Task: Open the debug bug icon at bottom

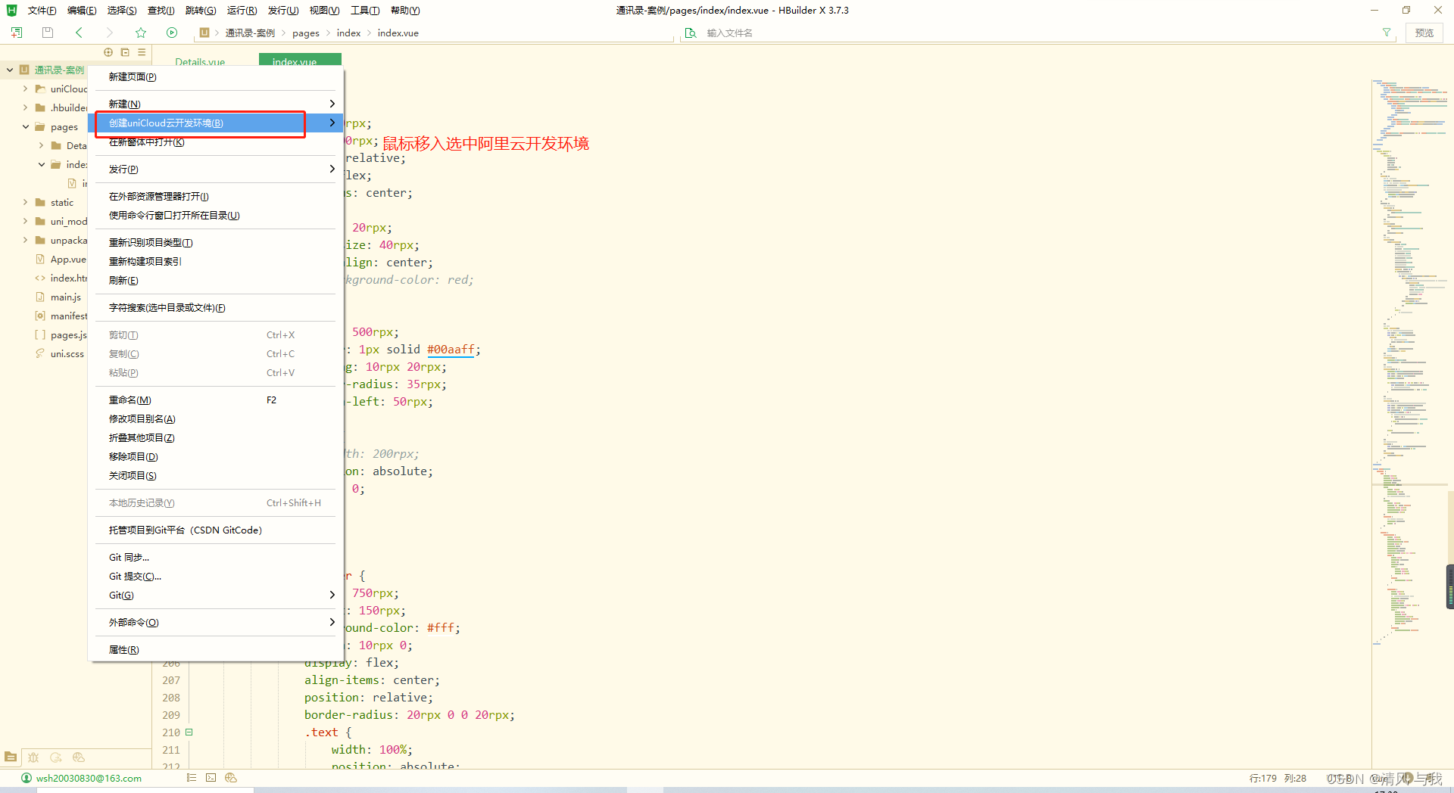Action: point(33,757)
